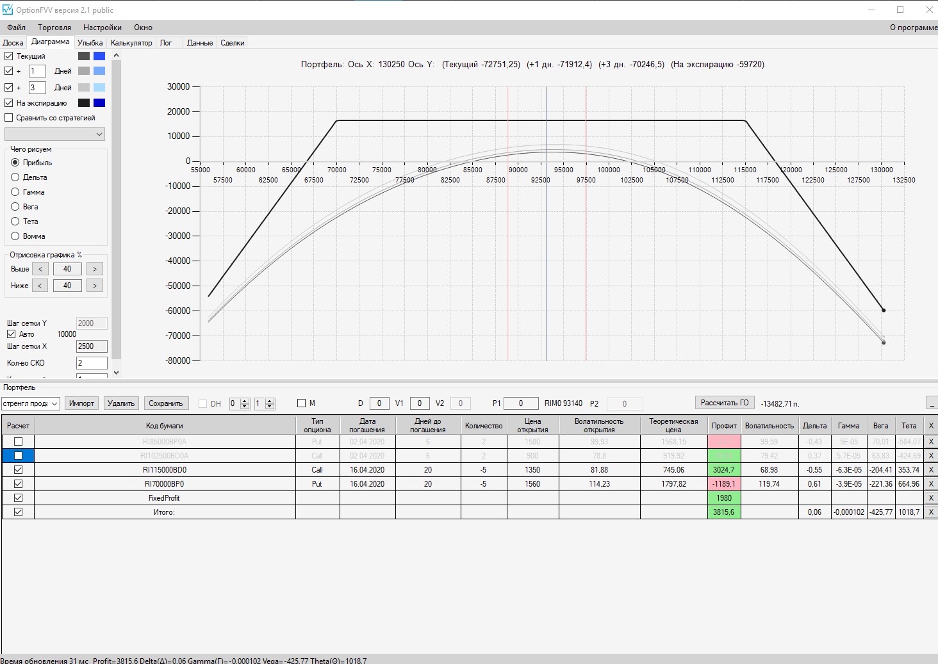Pick the +3 Дней light blue swatch
The width and height of the screenshot is (938, 664).
click(99, 88)
